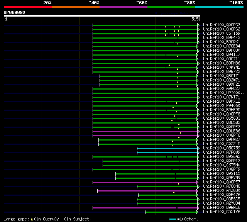Click the UniRef100_B9MXL2 label
This screenshot has height=222, width=247.
(222, 102)
